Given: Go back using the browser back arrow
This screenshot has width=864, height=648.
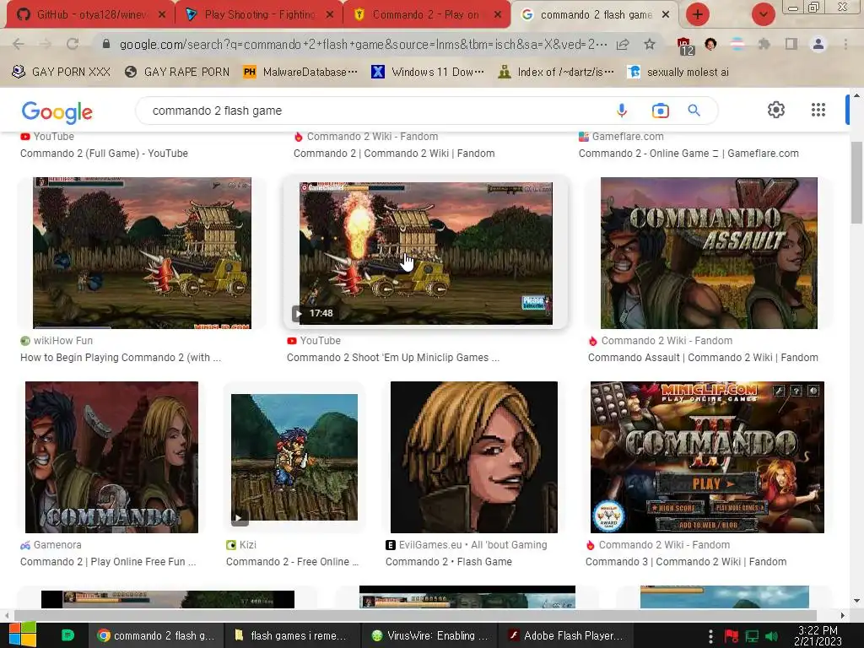Looking at the screenshot, I should pyautogui.click(x=18, y=44).
